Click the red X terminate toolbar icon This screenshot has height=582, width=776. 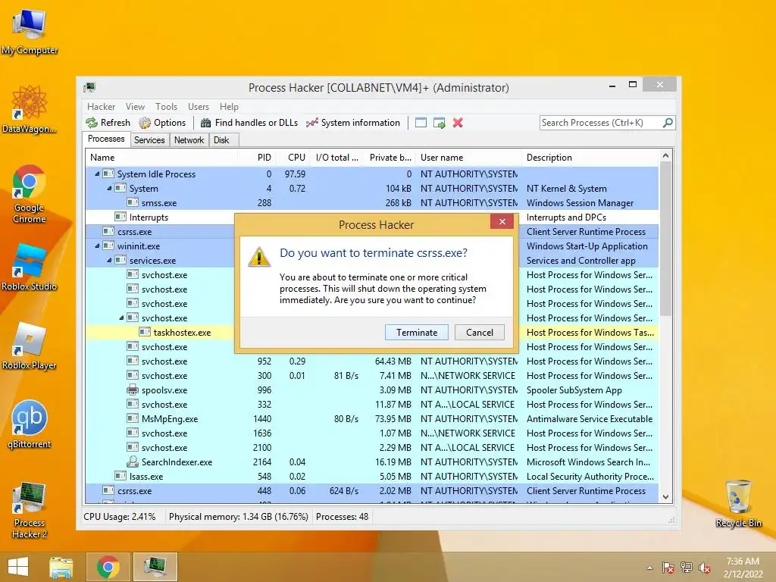458,123
